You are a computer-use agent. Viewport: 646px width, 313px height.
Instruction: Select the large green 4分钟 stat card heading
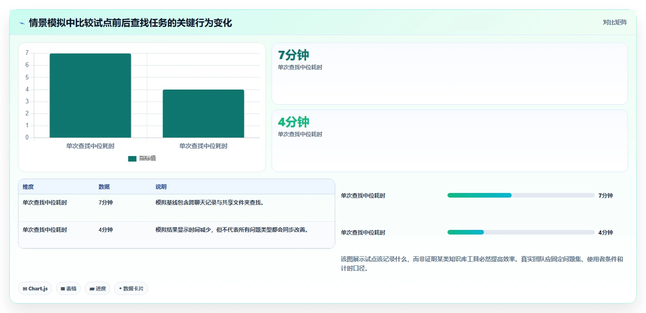294,122
